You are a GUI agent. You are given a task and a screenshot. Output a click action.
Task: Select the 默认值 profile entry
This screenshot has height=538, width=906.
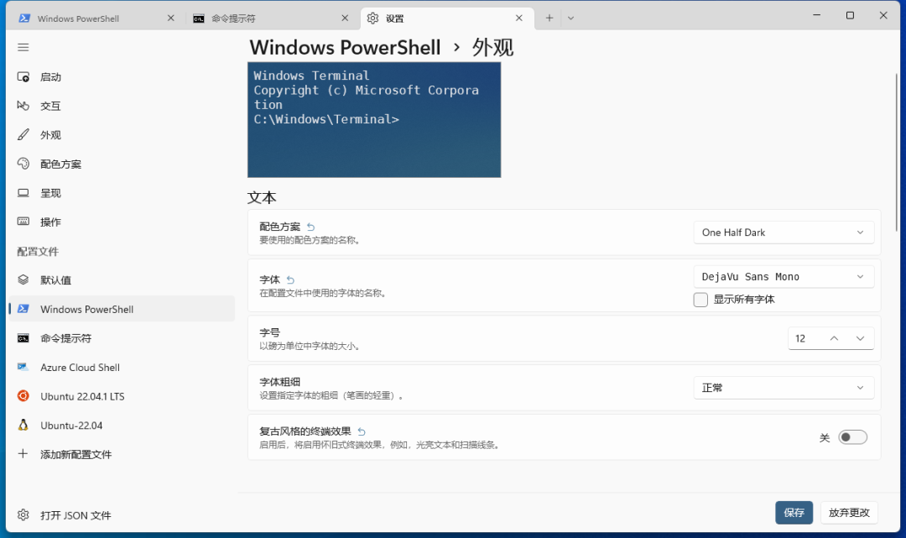pyautogui.click(x=122, y=279)
